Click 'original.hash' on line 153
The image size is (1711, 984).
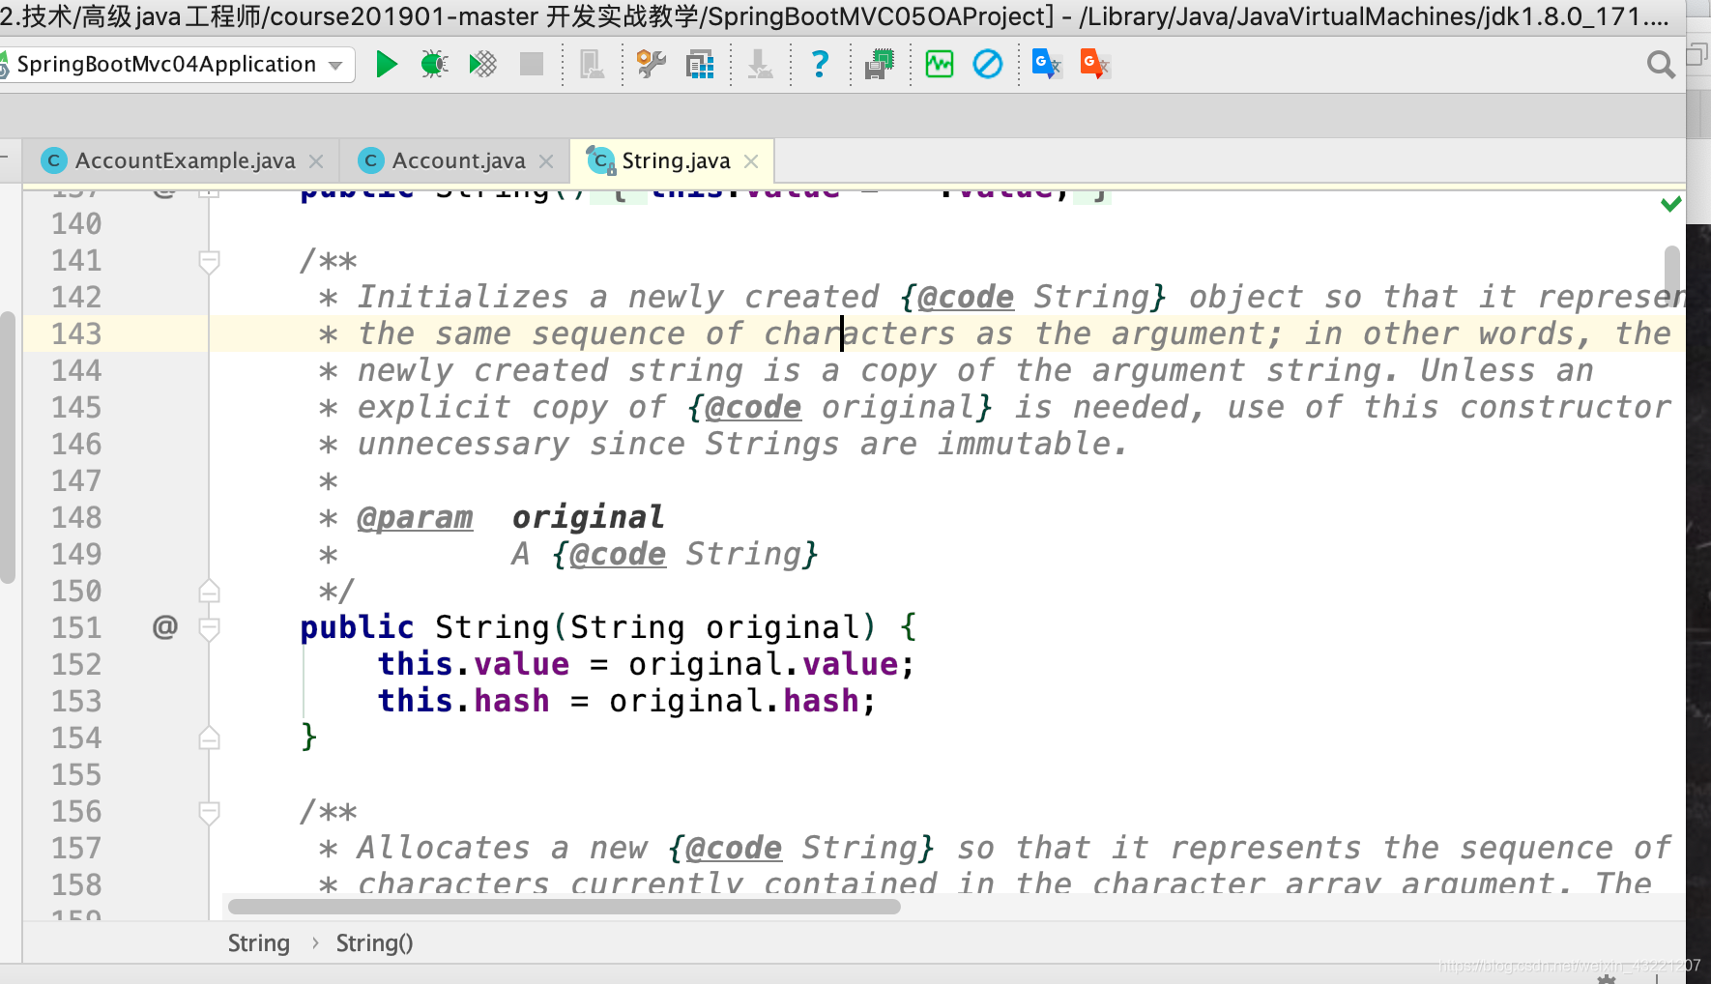click(x=735, y=701)
